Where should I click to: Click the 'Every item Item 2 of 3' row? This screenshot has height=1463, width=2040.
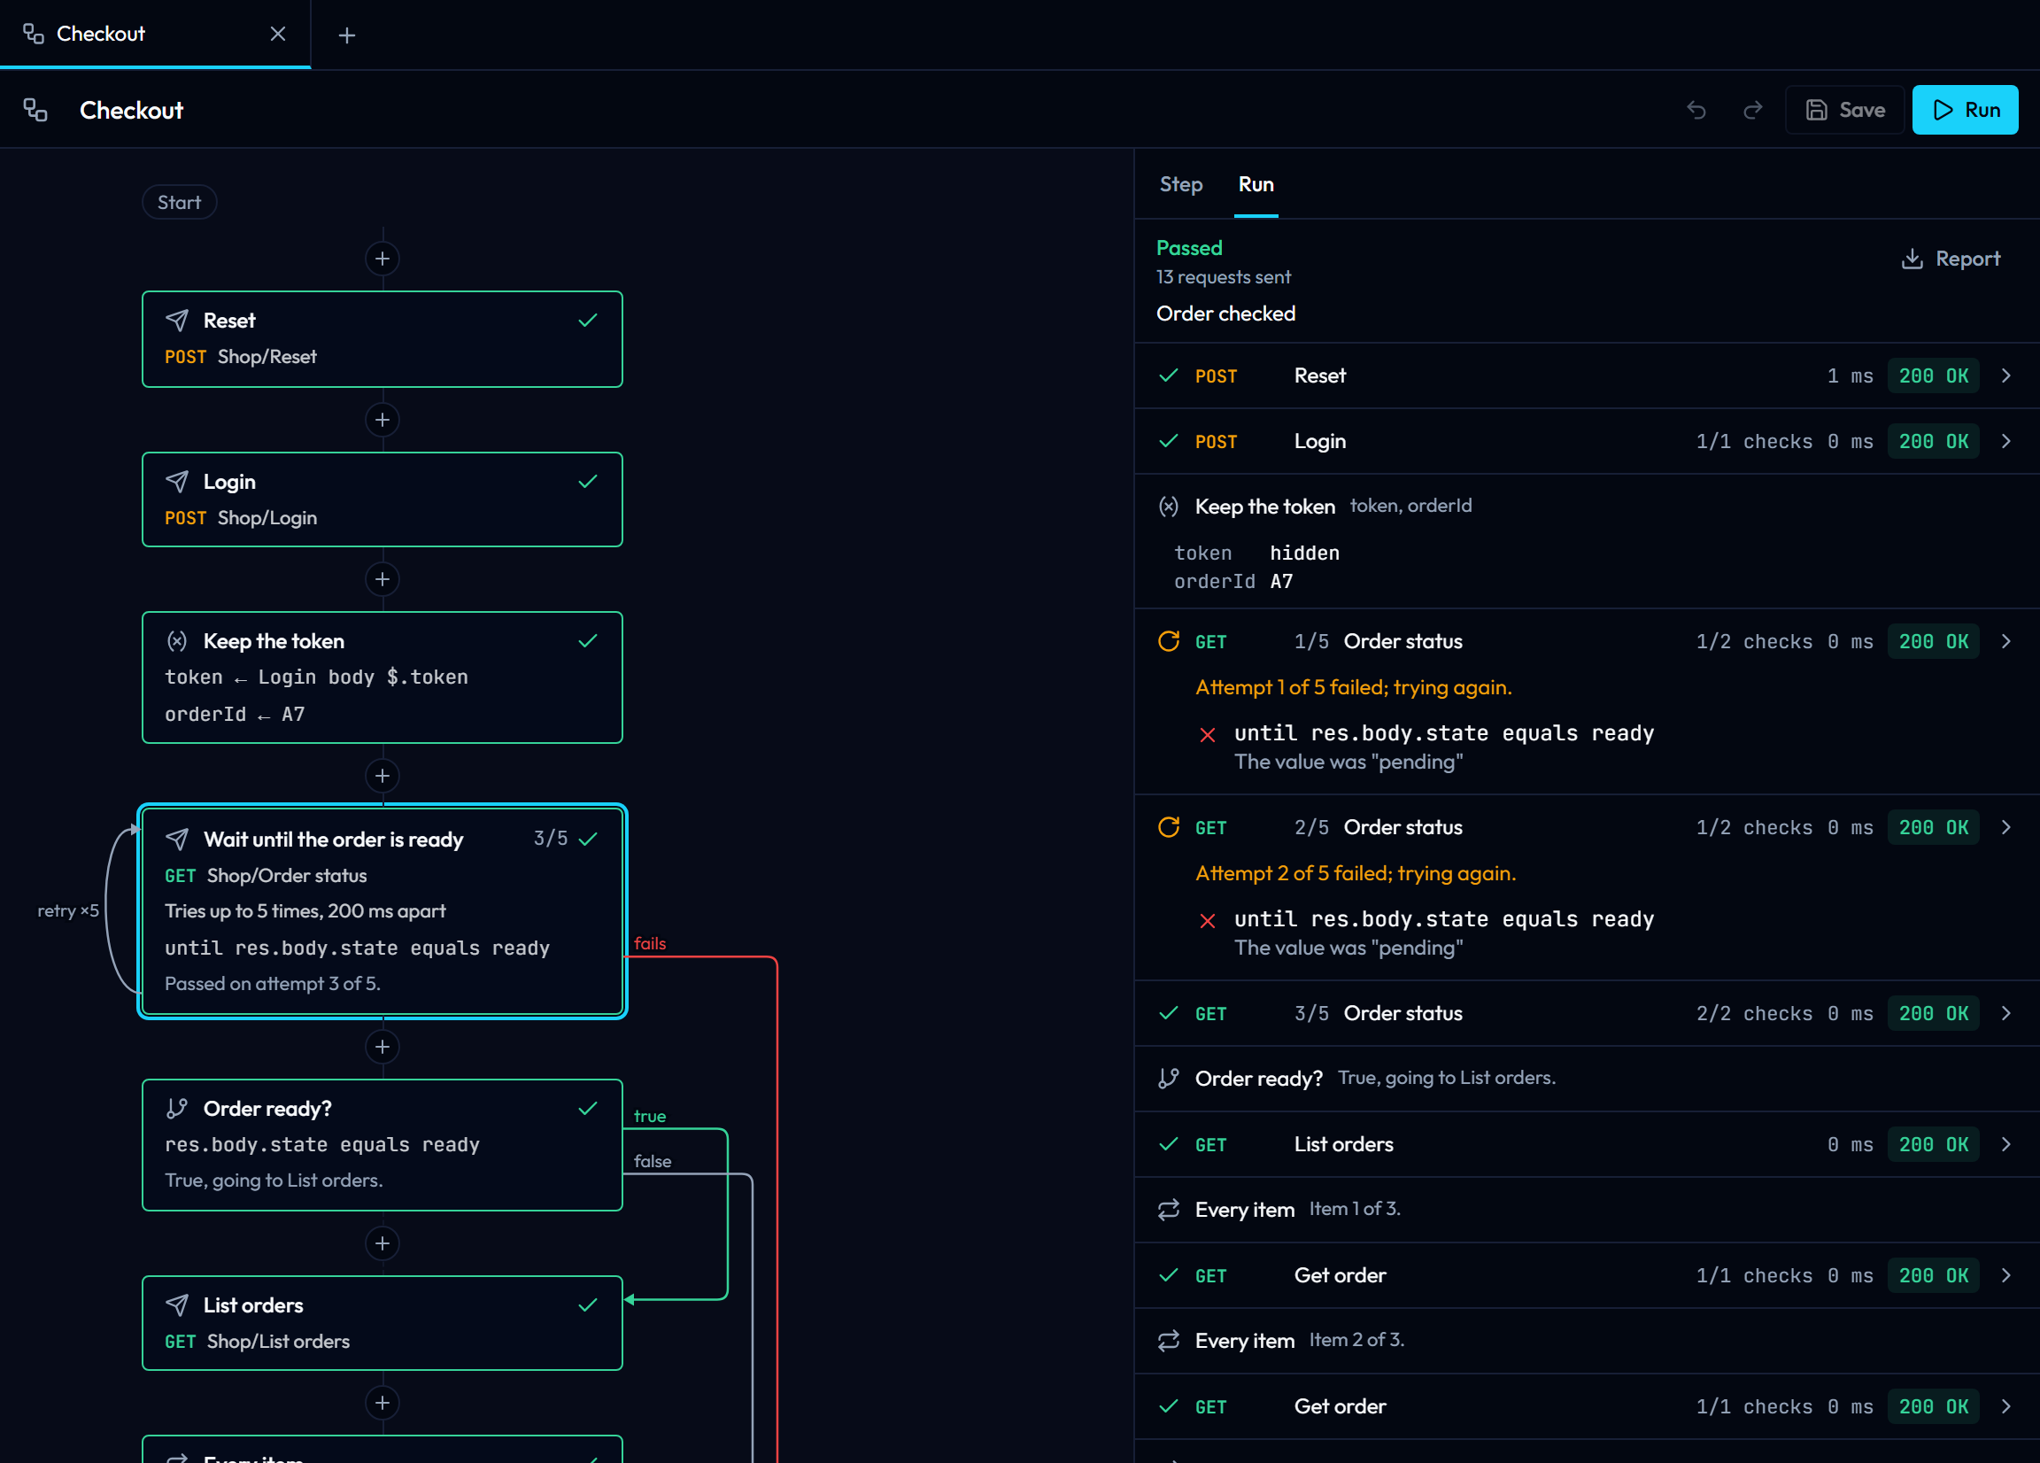(1587, 1342)
